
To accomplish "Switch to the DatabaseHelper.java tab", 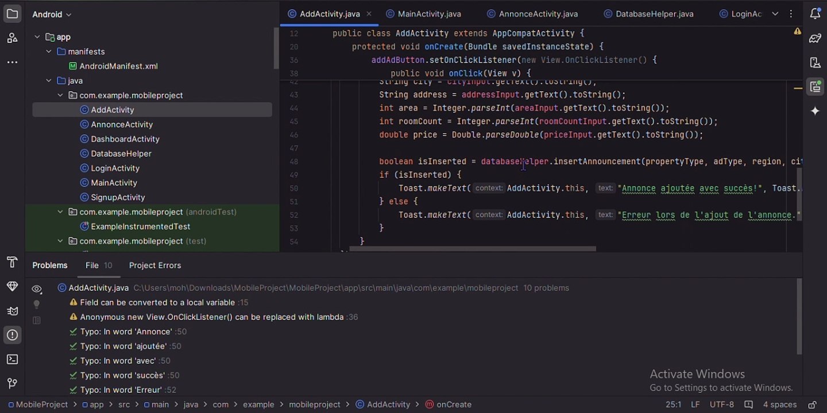I will [x=648, y=14].
